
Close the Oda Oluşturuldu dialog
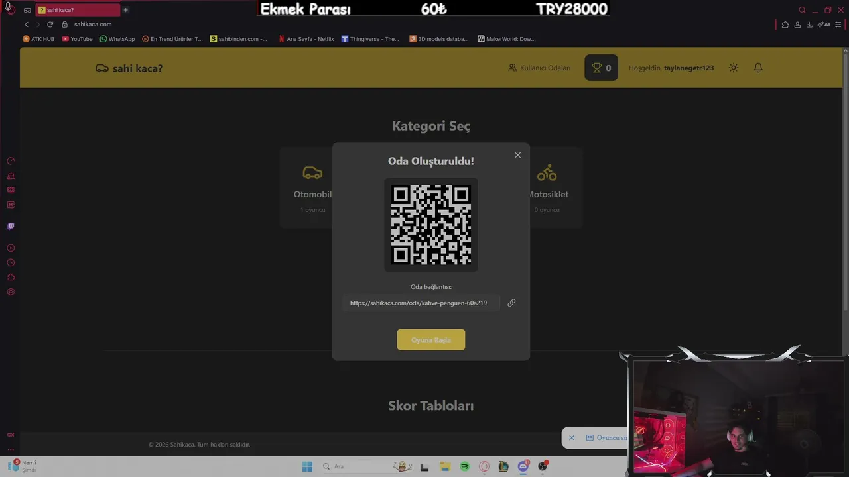pyautogui.click(x=517, y=155)
